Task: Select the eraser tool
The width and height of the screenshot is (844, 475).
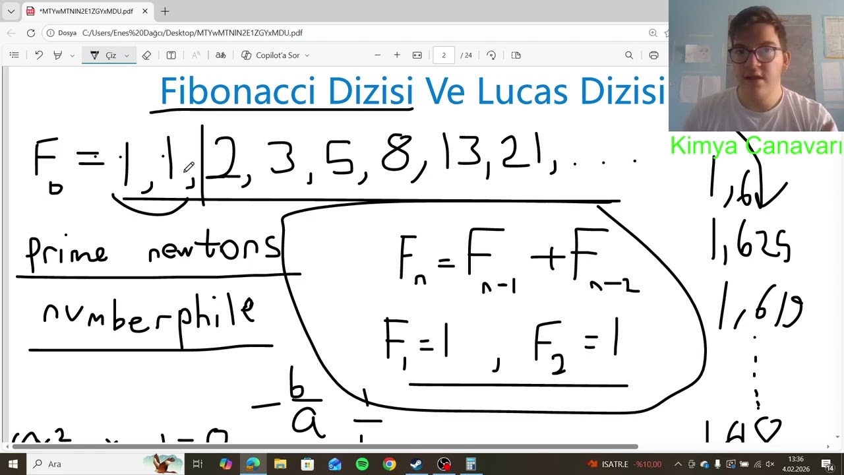Action: 146,55
